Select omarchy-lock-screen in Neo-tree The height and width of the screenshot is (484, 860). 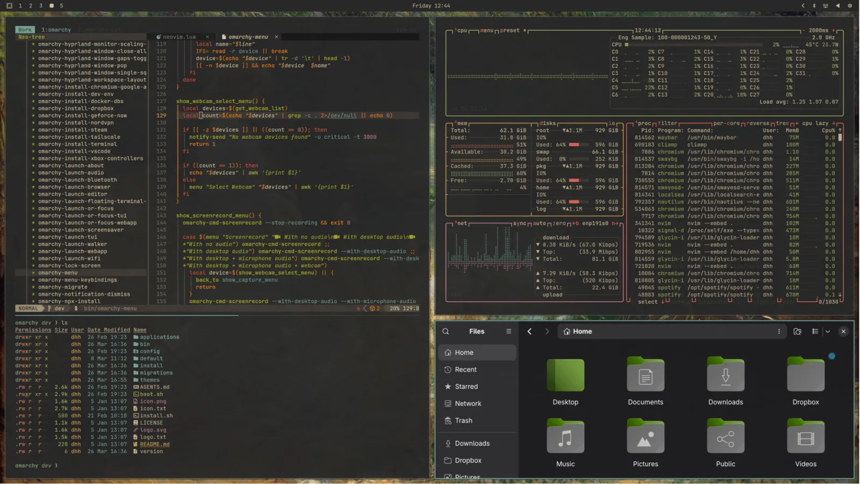(x=69, y=266)
